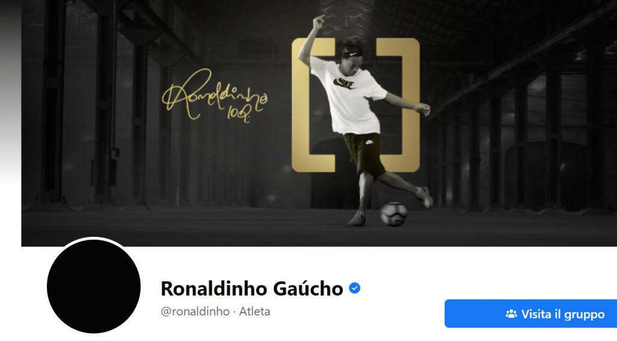Click the Nike logo on the white shirt
This screenshot has height=341, width=617.
343,83
